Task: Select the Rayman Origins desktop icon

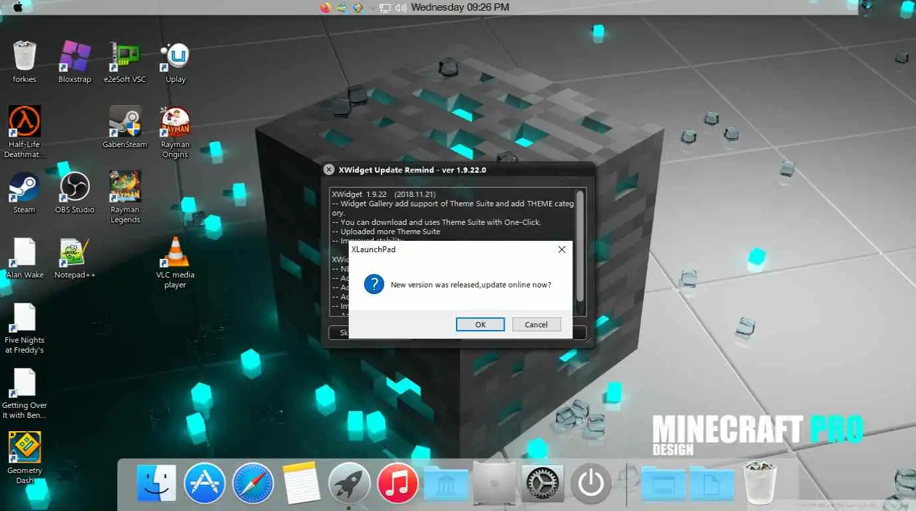Action: pyautogui.click(x=175, y=132)
